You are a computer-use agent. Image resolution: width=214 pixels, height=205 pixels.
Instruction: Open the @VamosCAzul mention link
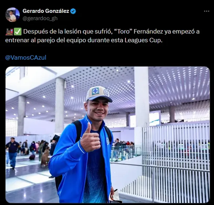[x=26, y=58]
